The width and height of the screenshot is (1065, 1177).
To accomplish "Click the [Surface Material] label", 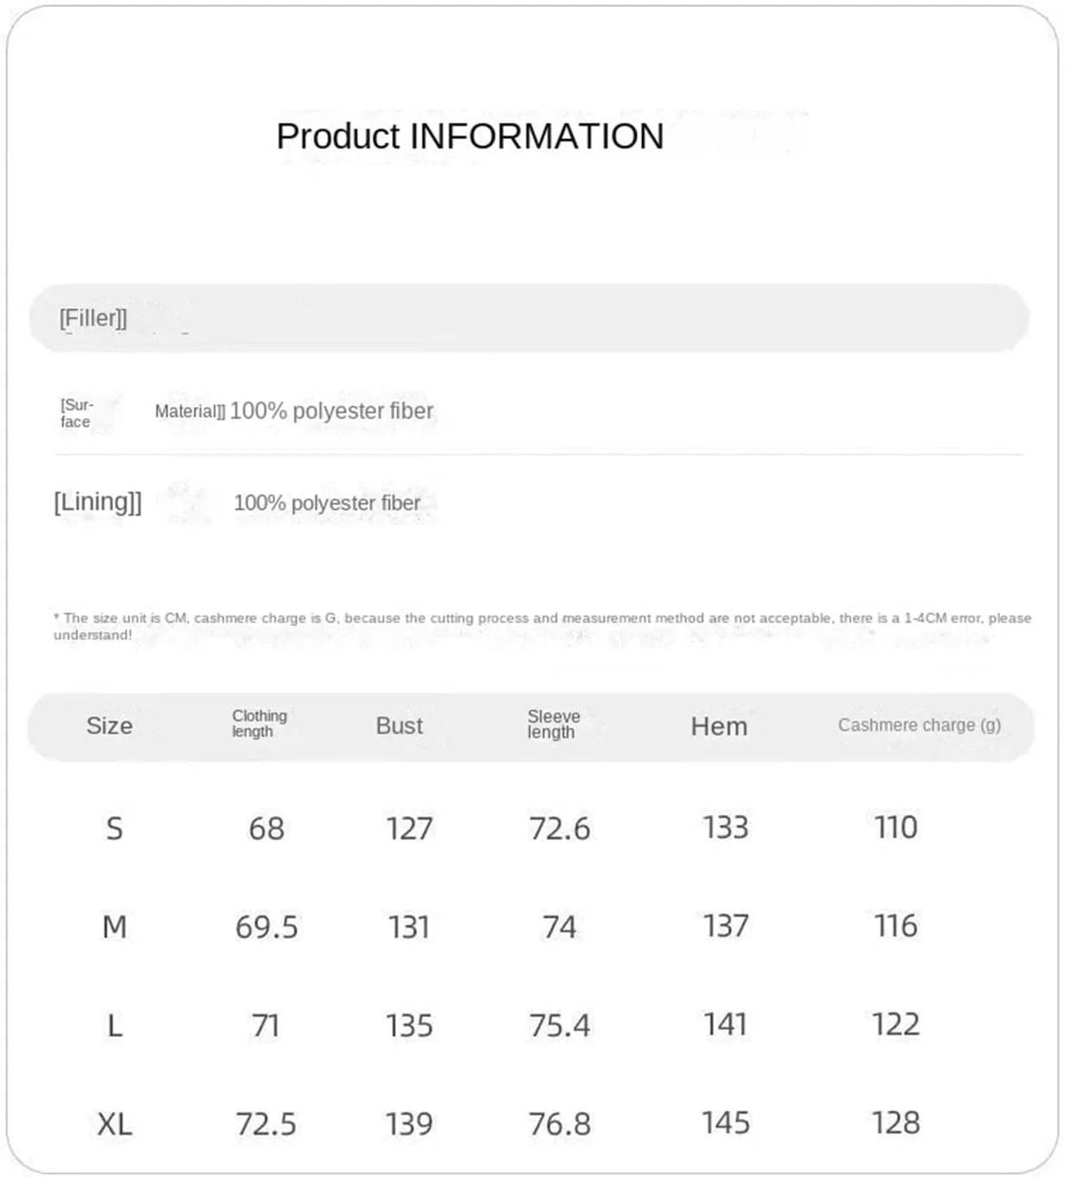I will point(76,413).
